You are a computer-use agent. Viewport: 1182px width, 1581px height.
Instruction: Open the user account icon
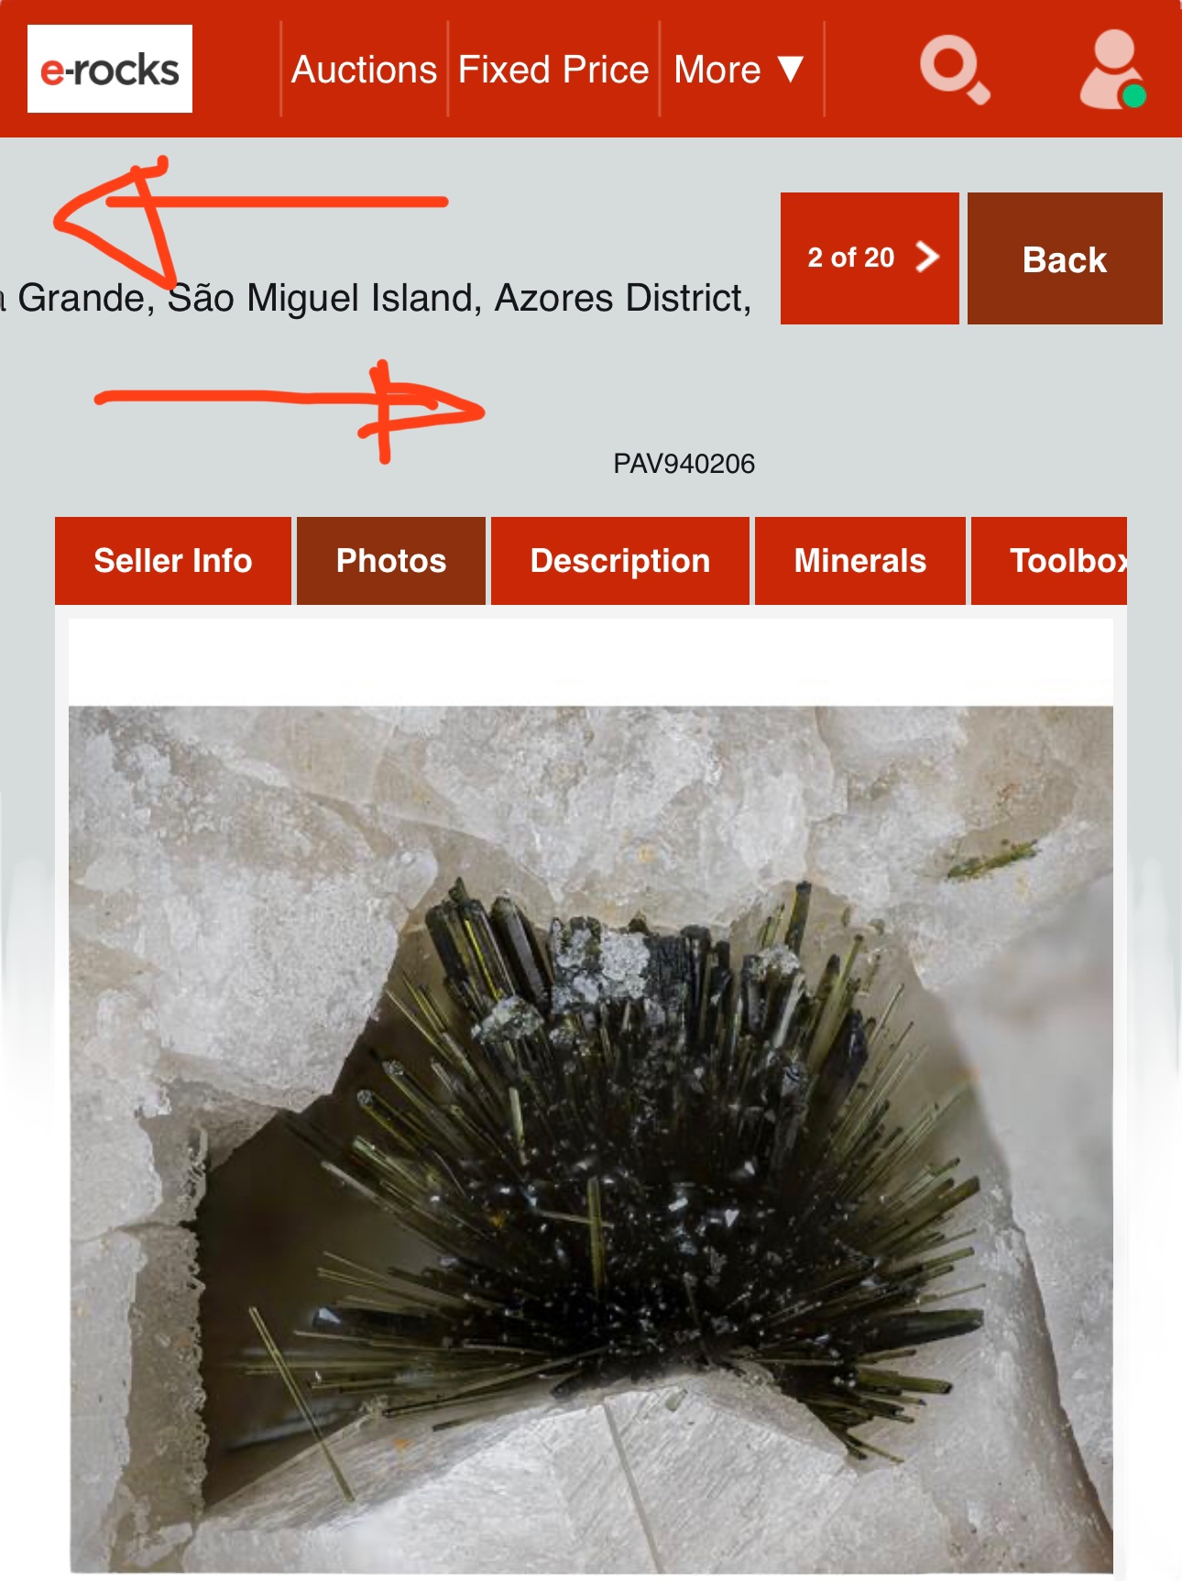1112,70
